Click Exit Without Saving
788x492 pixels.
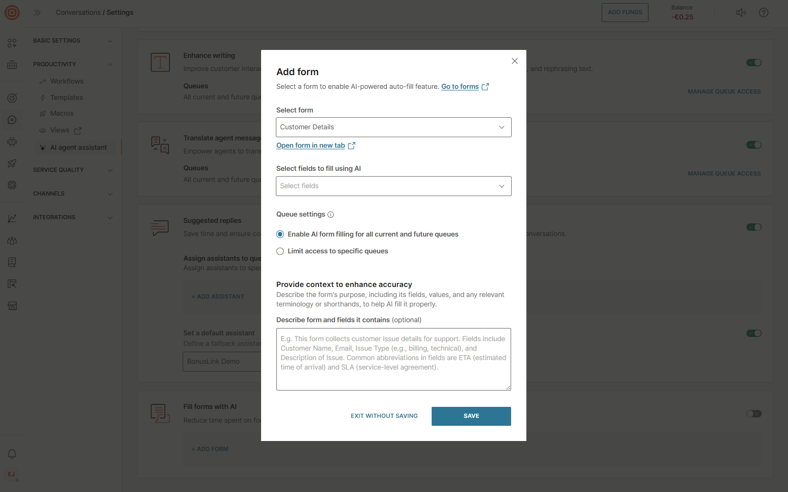point(384,416)
